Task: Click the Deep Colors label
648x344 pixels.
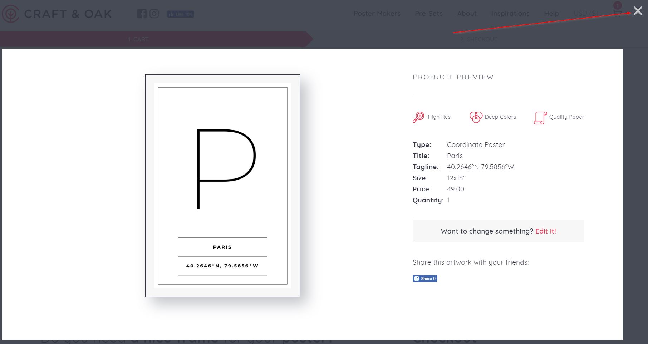Action: 500,117
